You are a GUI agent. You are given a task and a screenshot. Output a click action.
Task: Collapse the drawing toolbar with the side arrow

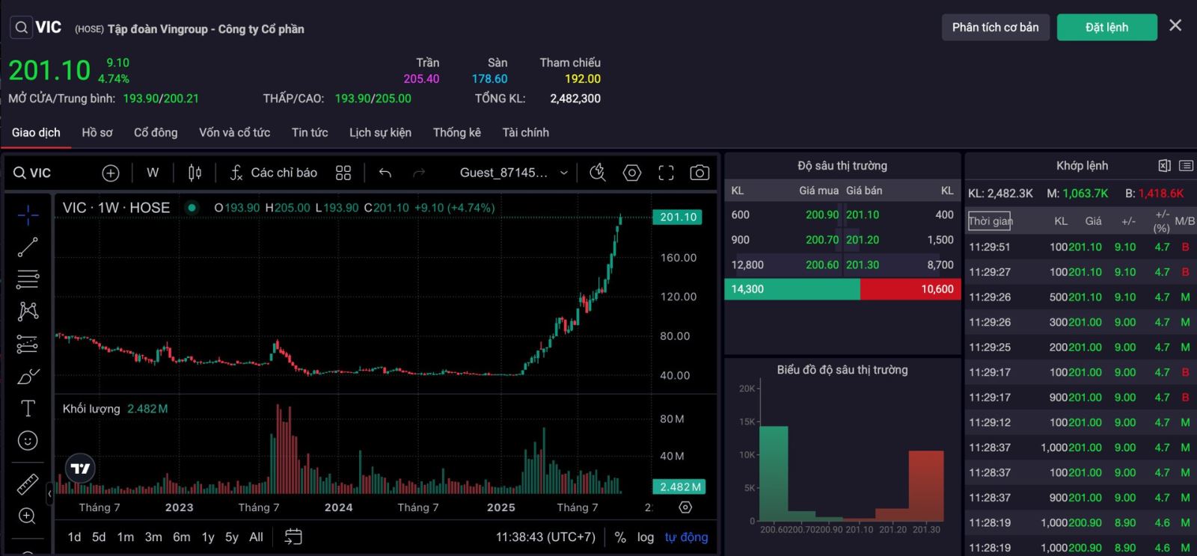(x=49, y=493)
